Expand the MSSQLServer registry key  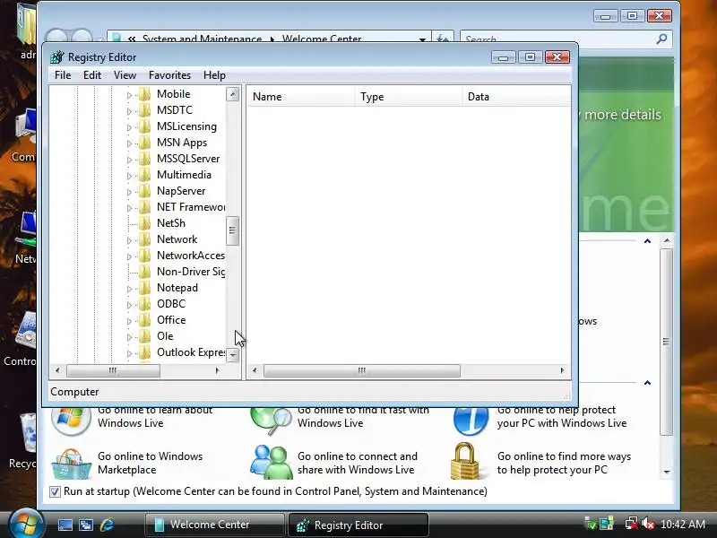(x=129, y=160)
